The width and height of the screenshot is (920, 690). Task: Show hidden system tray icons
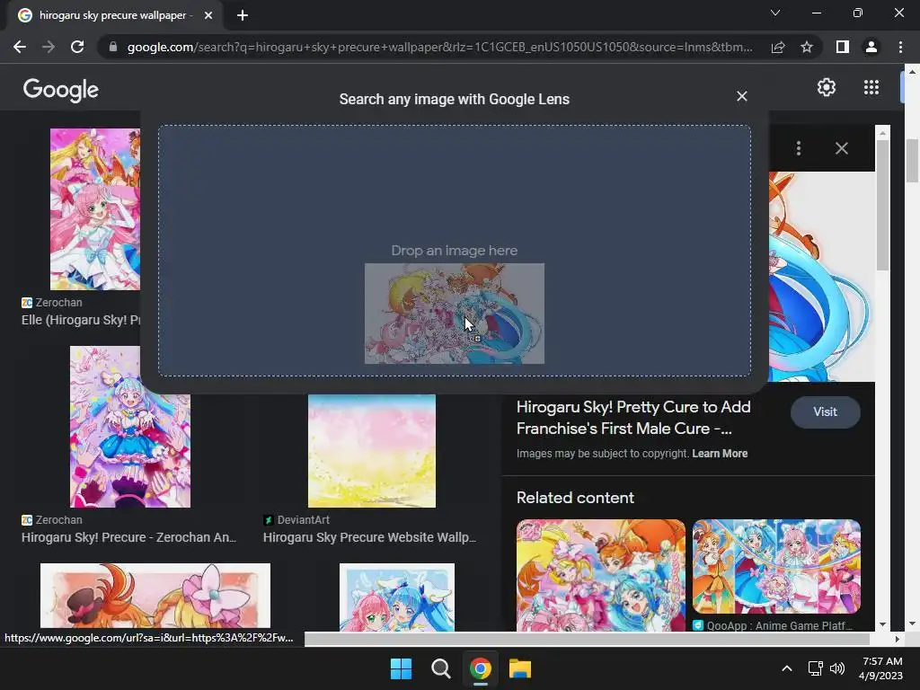pos(787,668)
